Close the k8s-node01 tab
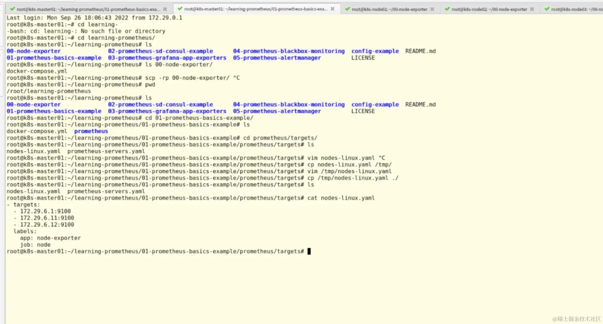This screenshot has height=324, width=603. pyautogui.click(x=432, y=9)
